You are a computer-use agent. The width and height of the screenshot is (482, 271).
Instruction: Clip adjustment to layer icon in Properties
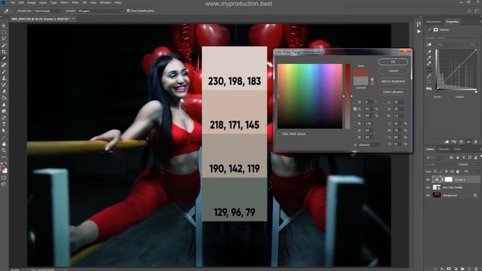coord(447,142)
